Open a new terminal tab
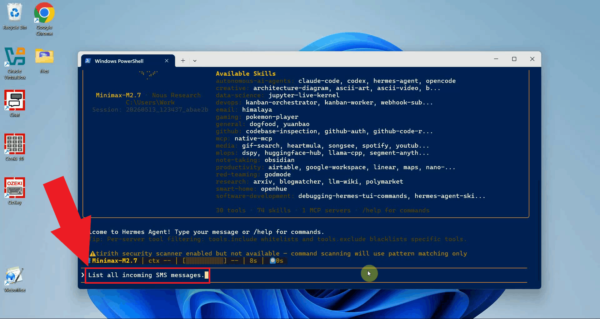The image size is (600, 319). 183,61
